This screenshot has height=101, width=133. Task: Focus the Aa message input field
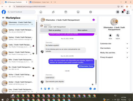[x=72, y=89]
